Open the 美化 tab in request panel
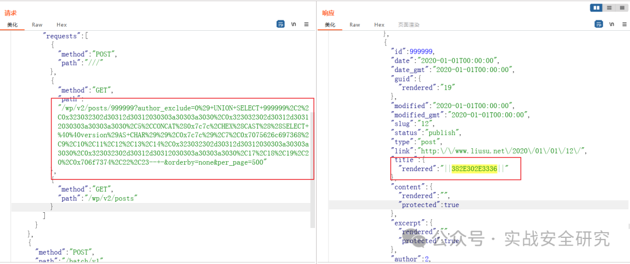This screenshot has width=630, height=264. click(12, 25)
